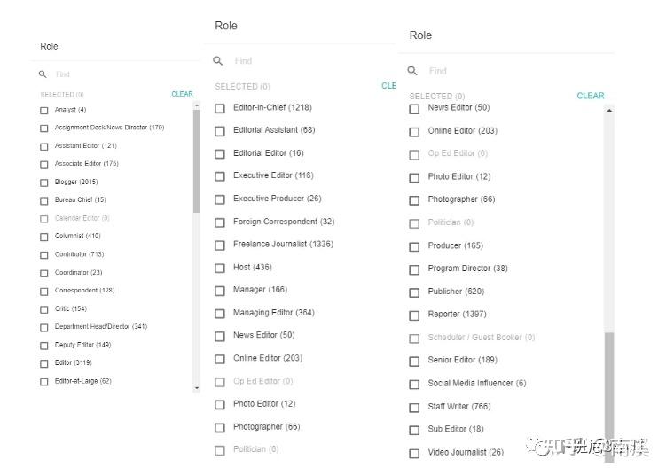The height and width of the screenshot is (475, 666).
Task: Check the Columnist (410) checkbox
Action: pos(44,237)
